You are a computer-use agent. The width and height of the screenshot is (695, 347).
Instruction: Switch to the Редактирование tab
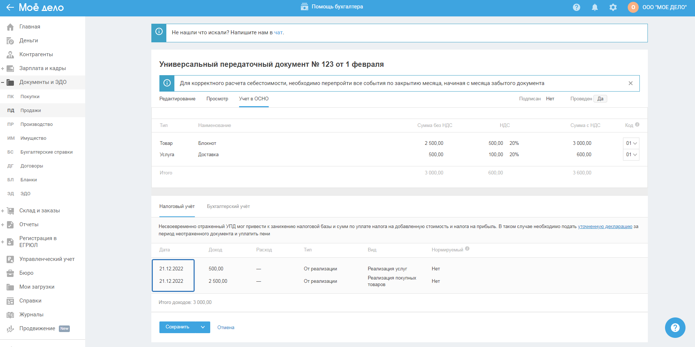click(177, 99)
